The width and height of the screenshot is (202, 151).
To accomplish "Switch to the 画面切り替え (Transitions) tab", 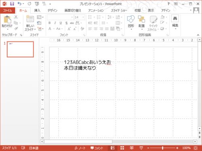I will [x=73, y=10].
